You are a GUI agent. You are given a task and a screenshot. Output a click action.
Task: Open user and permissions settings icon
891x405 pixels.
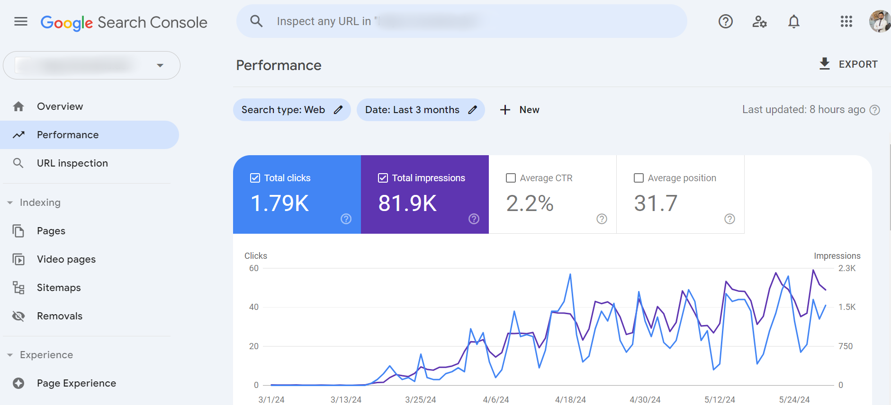(759, 22)
